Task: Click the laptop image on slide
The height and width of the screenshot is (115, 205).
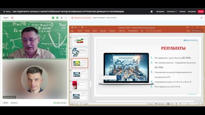Action: [126, 69]
